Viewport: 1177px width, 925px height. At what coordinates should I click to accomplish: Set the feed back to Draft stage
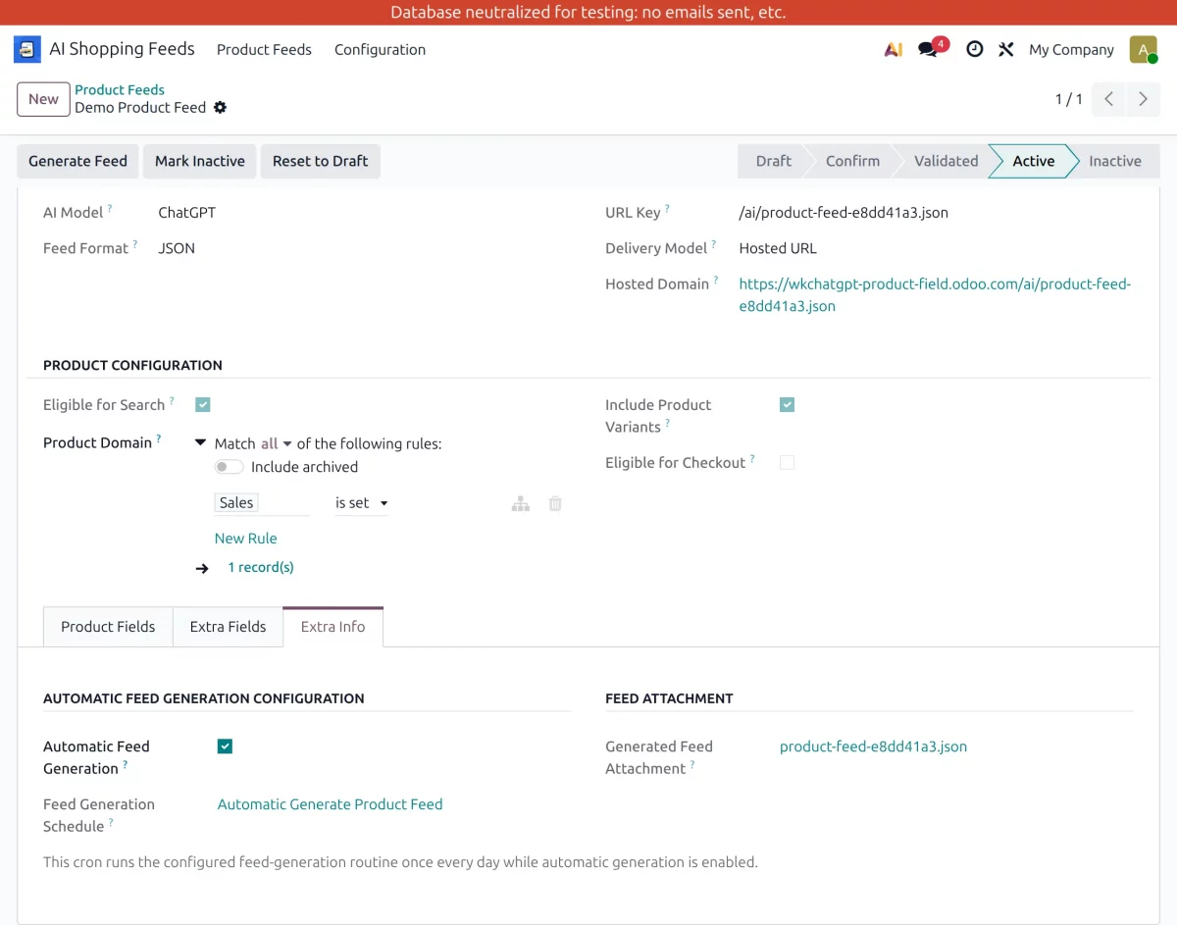click(x=320, y=161)
